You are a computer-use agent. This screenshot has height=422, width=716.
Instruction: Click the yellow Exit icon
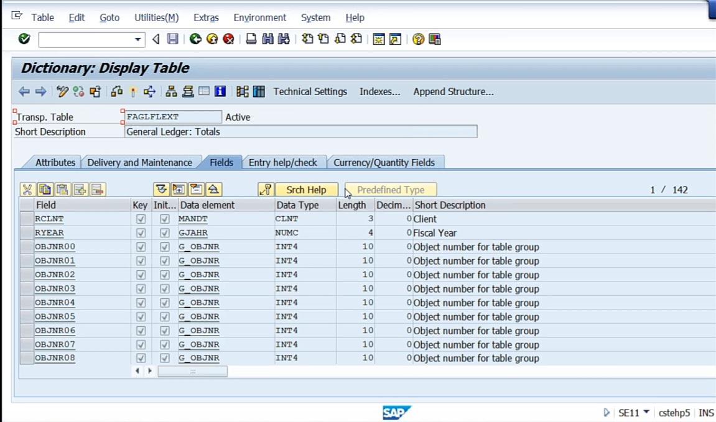(x=212, y=39)
